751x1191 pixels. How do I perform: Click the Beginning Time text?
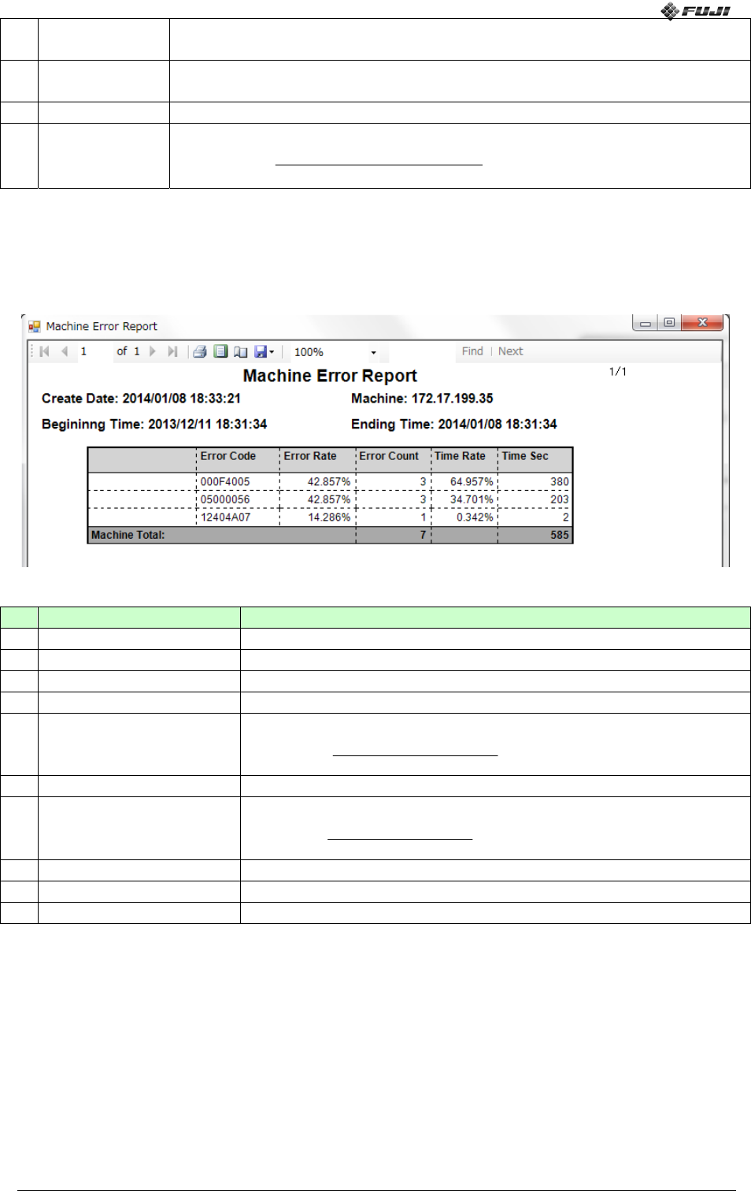pos(154,424)
